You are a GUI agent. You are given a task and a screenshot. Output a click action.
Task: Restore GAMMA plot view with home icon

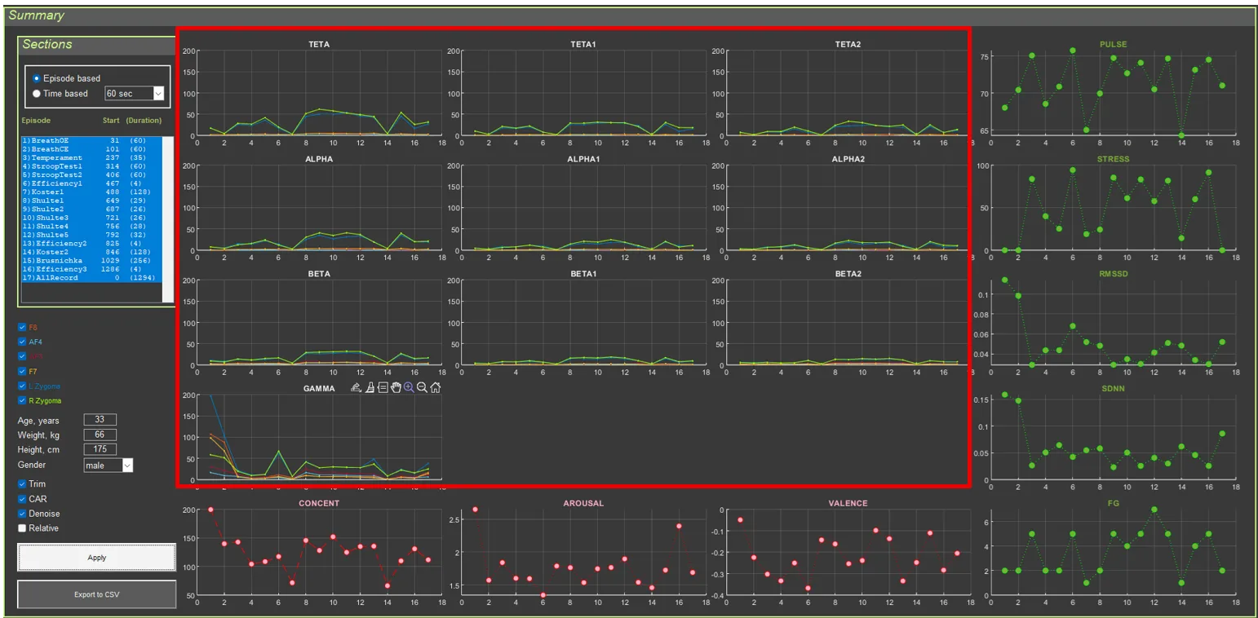pyautogui.click(x=436, y=388)
